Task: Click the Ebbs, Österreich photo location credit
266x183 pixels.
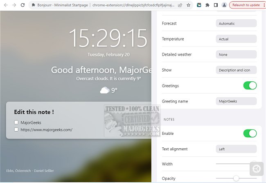Action: (x=18, y=171)
